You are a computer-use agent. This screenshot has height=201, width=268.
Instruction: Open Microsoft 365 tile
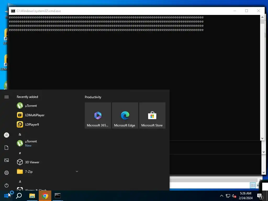tap(98, 115)
